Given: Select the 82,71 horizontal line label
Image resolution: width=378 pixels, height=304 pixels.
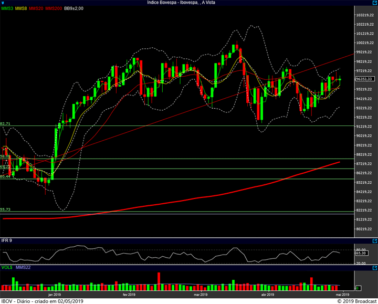Looking at the screenshot, I should coord(5,123).
